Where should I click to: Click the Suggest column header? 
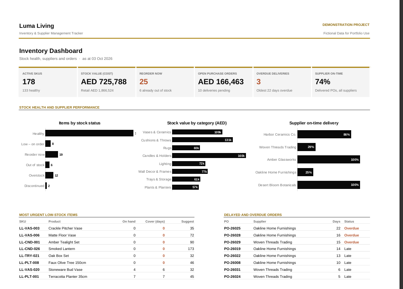click(x=188, y=221)
